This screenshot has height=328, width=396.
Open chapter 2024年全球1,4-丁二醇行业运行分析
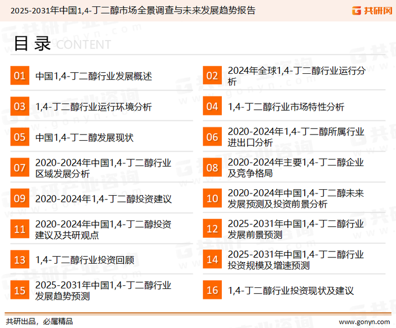click(x=297, y=76)
